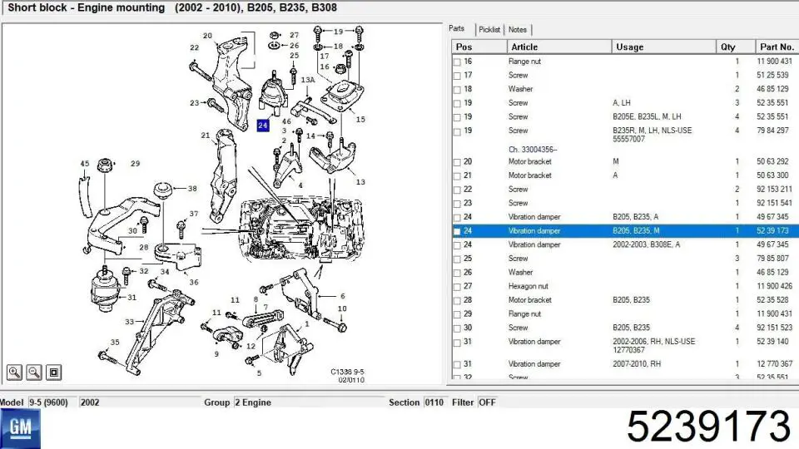This screenshot has width=799, height=449.
Task: Select part number 79 84 297
Action: point(772,131)
